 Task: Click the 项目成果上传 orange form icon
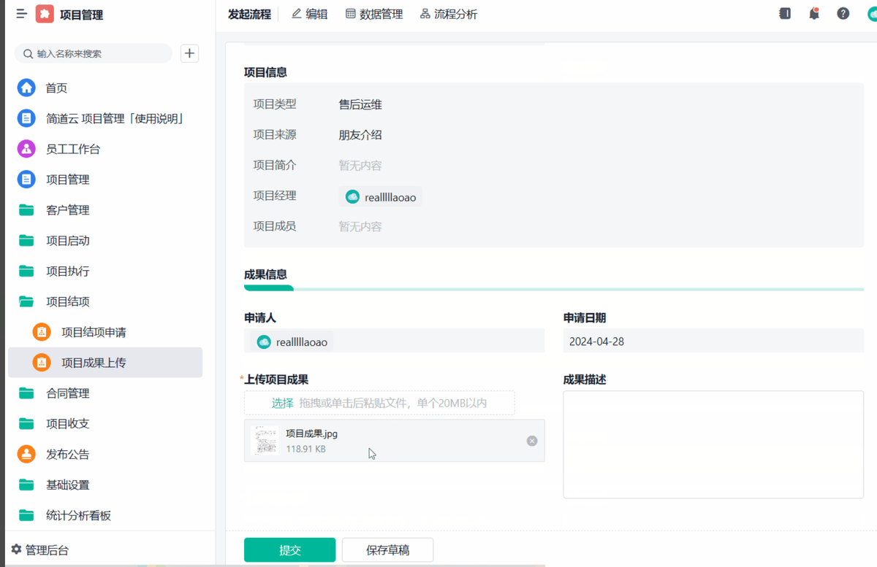tap(42, 362)
